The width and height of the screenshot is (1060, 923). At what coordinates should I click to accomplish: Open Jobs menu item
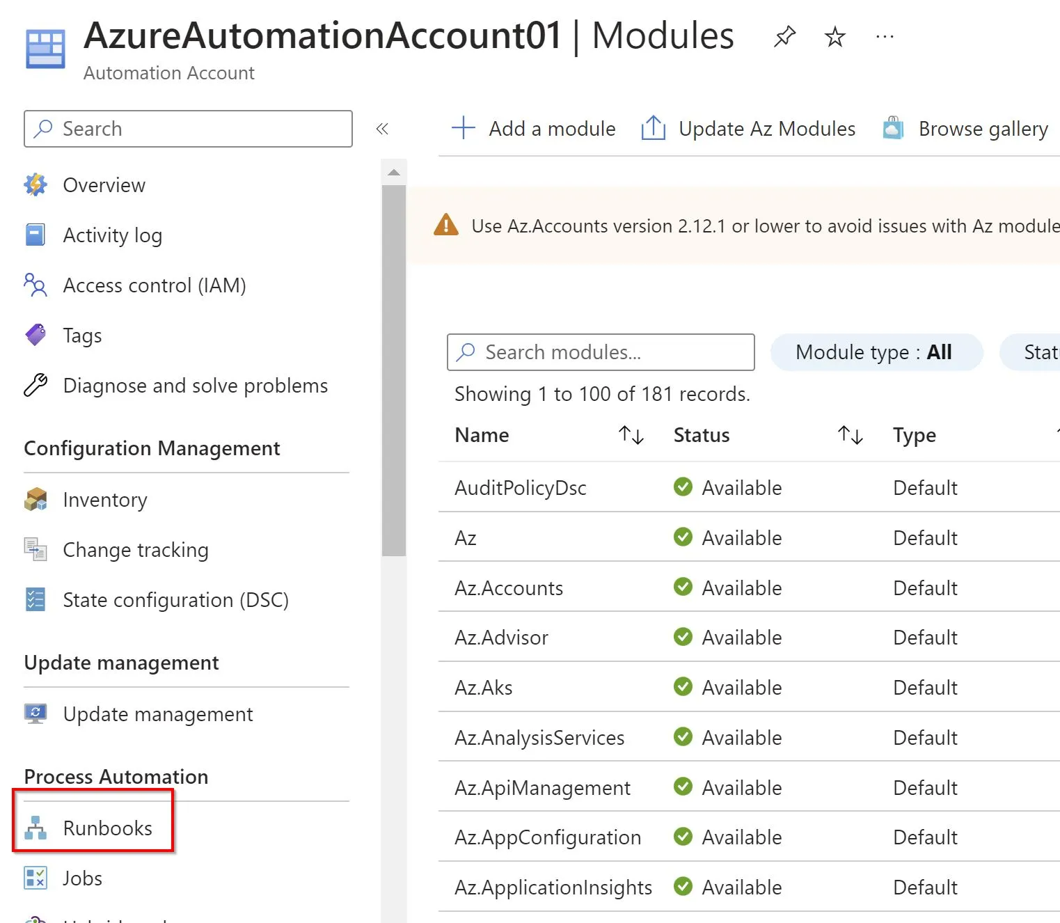pos(82,878)
